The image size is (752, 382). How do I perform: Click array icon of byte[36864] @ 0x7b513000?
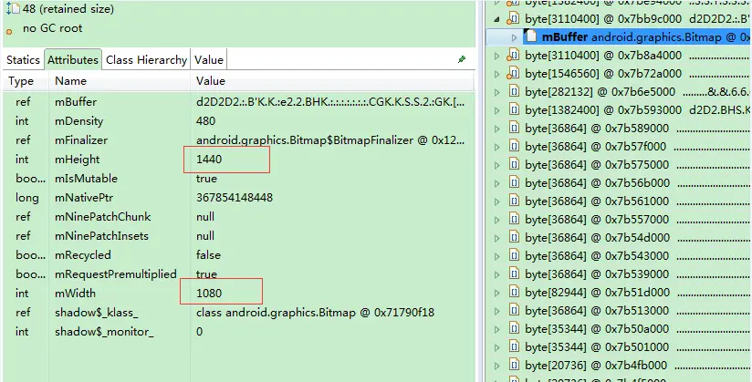coord(514,311)
